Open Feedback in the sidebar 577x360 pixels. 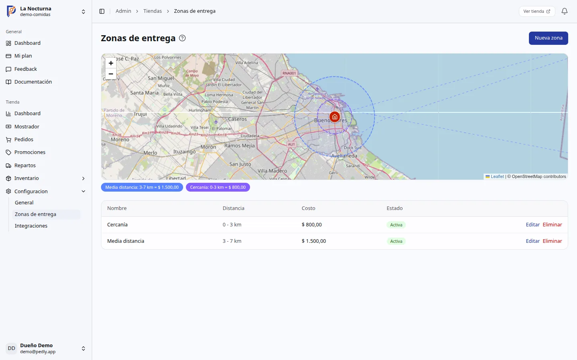(x=46, y=69)
